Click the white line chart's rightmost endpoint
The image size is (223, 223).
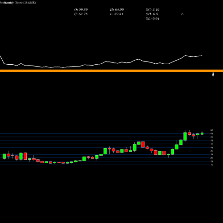click(x=202, y=56)
